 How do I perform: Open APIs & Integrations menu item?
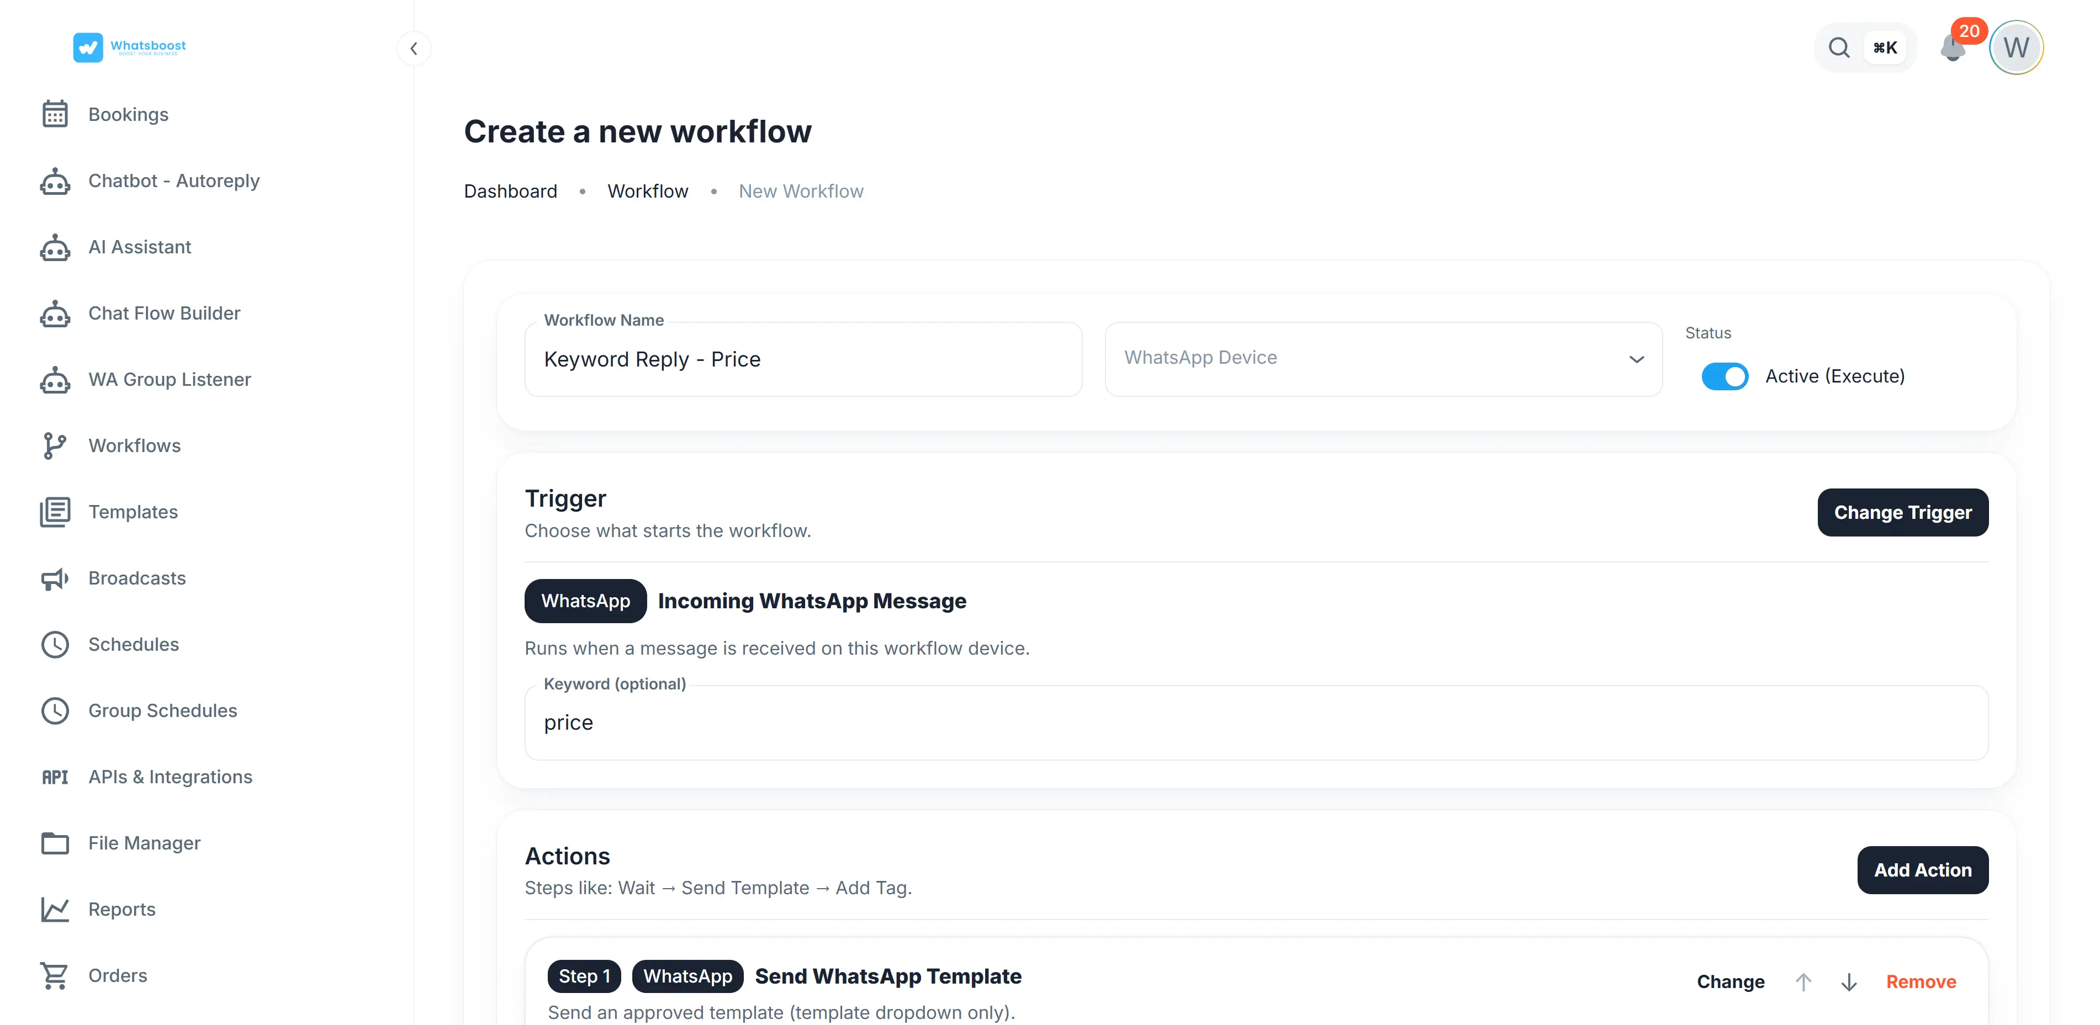click(171, 777)
